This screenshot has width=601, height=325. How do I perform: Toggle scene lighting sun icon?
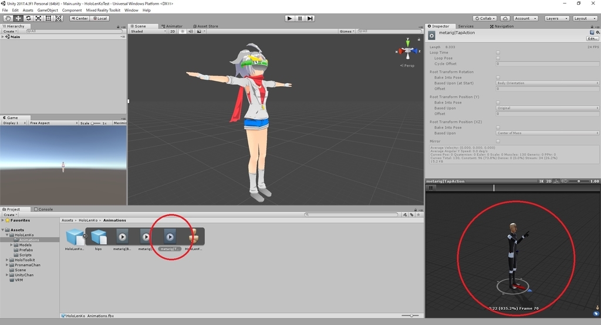coord(183,32)
